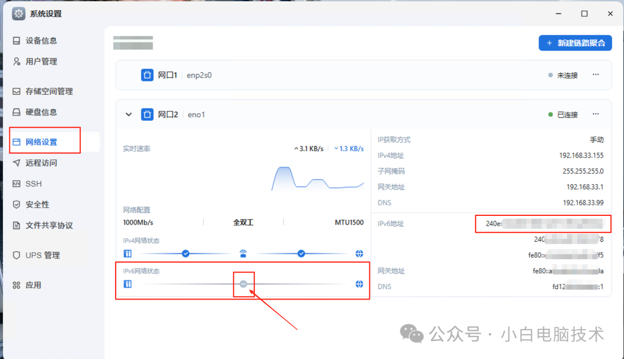Click DNS value 192.168.33.99
Viewport: 624px width, 359px height.
pos(583,203)
